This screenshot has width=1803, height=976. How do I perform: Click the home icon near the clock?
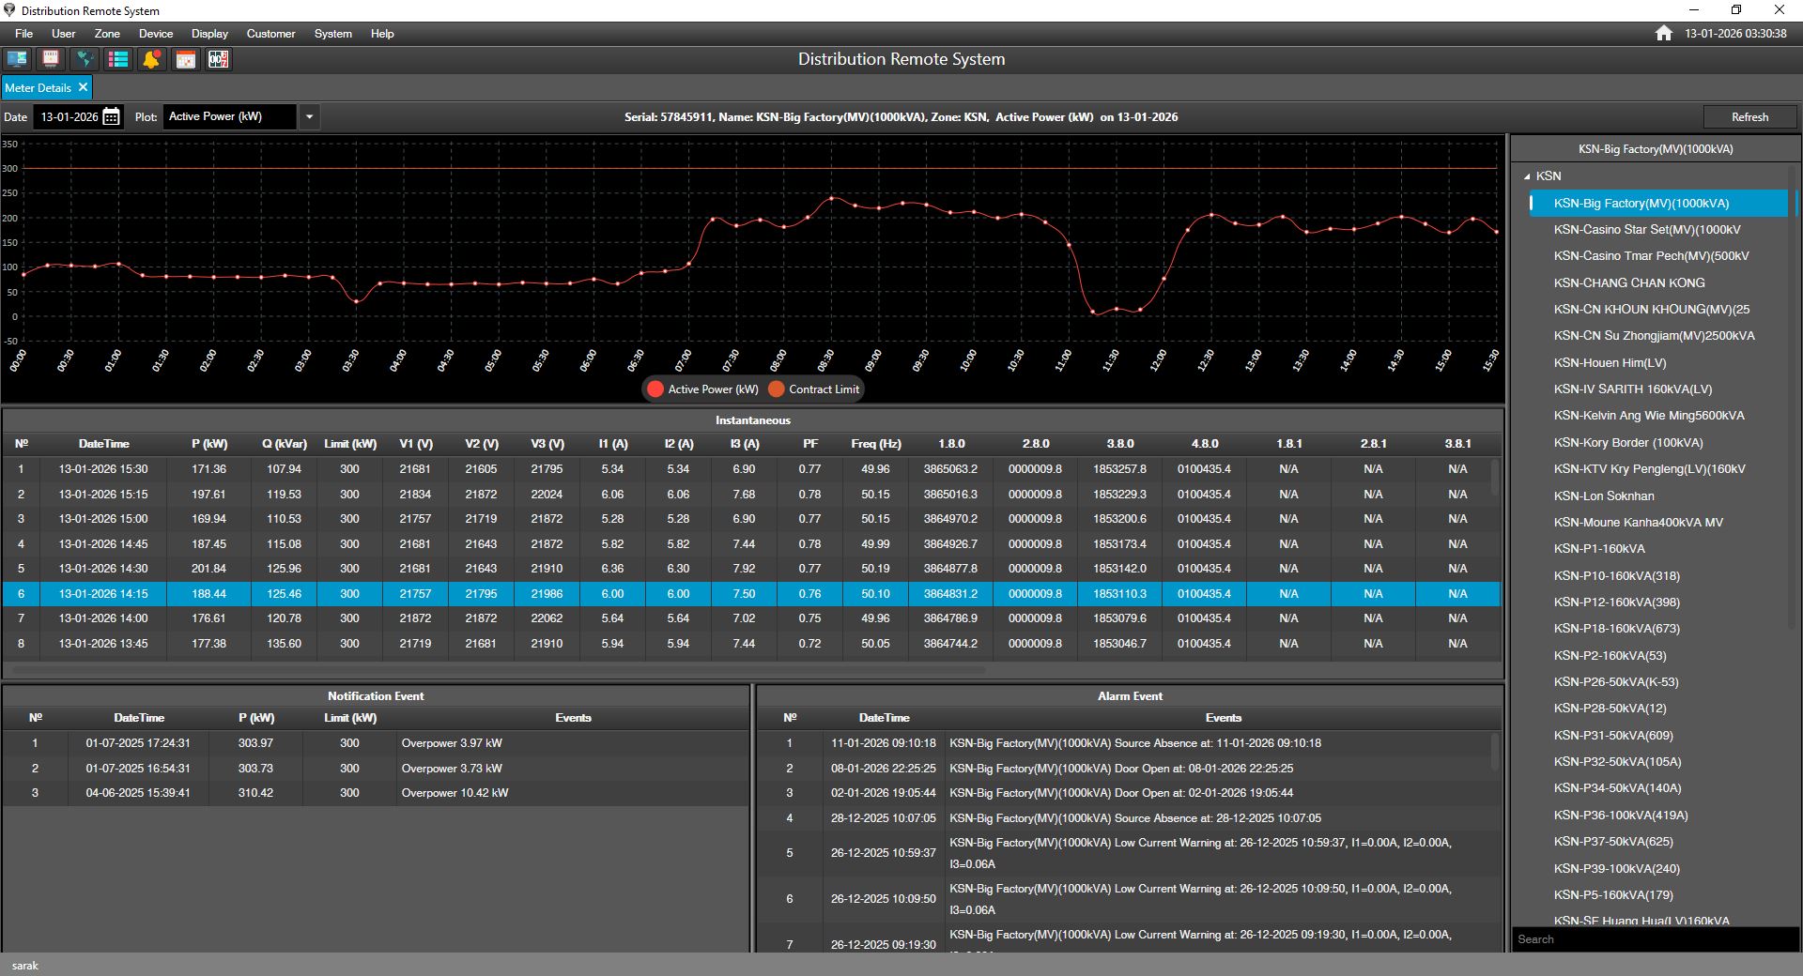1663,34
